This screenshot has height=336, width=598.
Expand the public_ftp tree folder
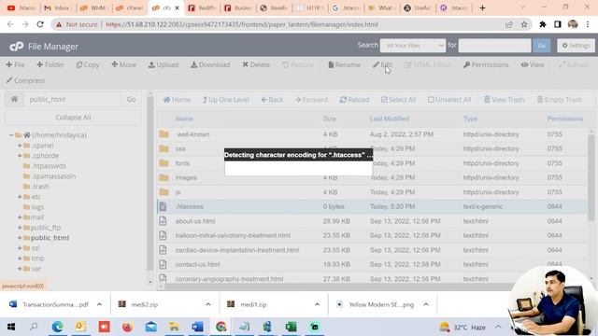[20, 228]
